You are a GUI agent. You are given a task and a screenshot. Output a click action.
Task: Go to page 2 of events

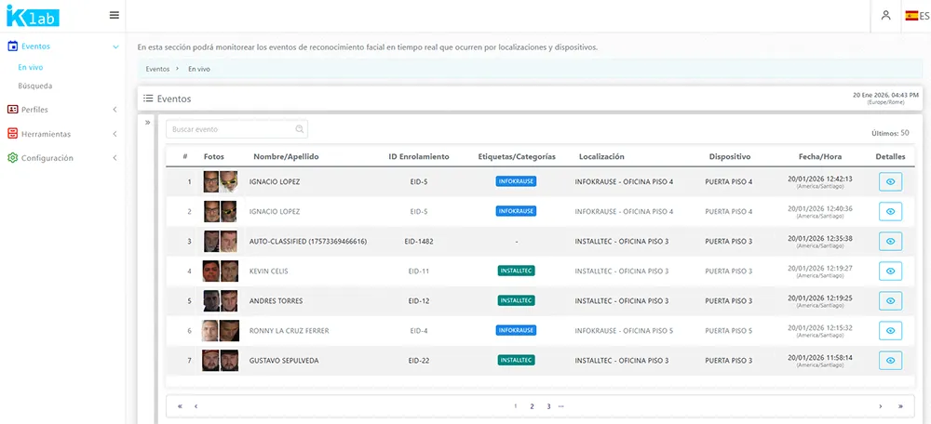pos(532,406)
